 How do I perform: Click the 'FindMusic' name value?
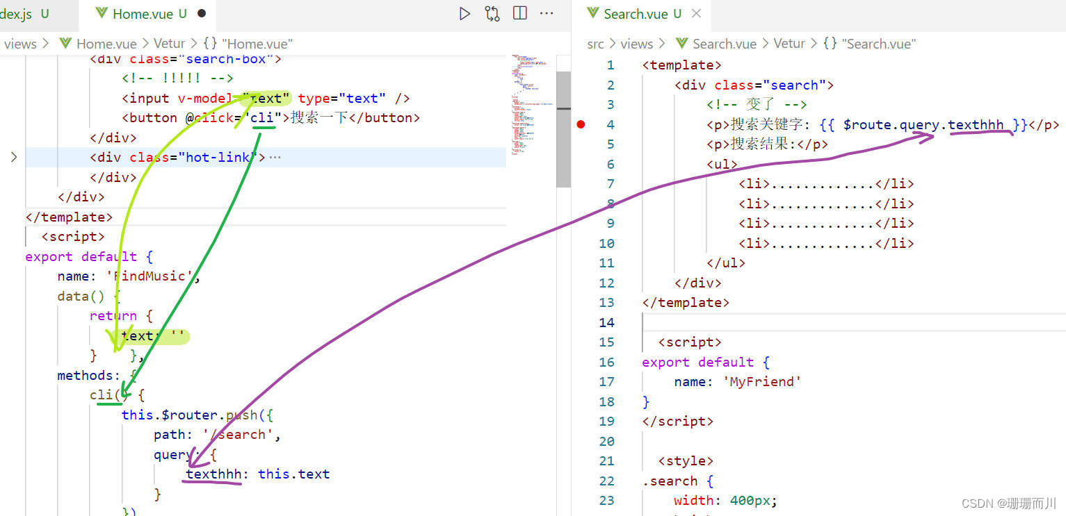[152, 276]
